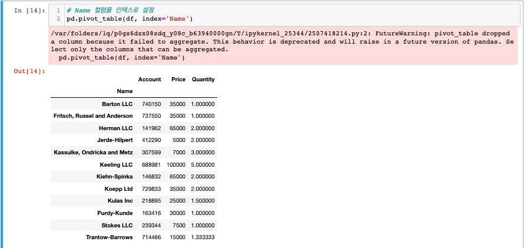527x248 pixels.
Task: Click Quantity 2.000000 for Herman LLC
Action: pyautogui.click(x=203, y=128)
